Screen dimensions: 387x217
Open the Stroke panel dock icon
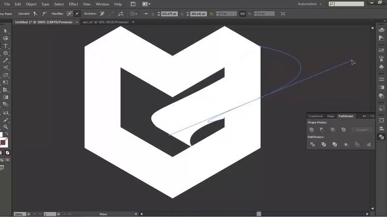(382, 79)
